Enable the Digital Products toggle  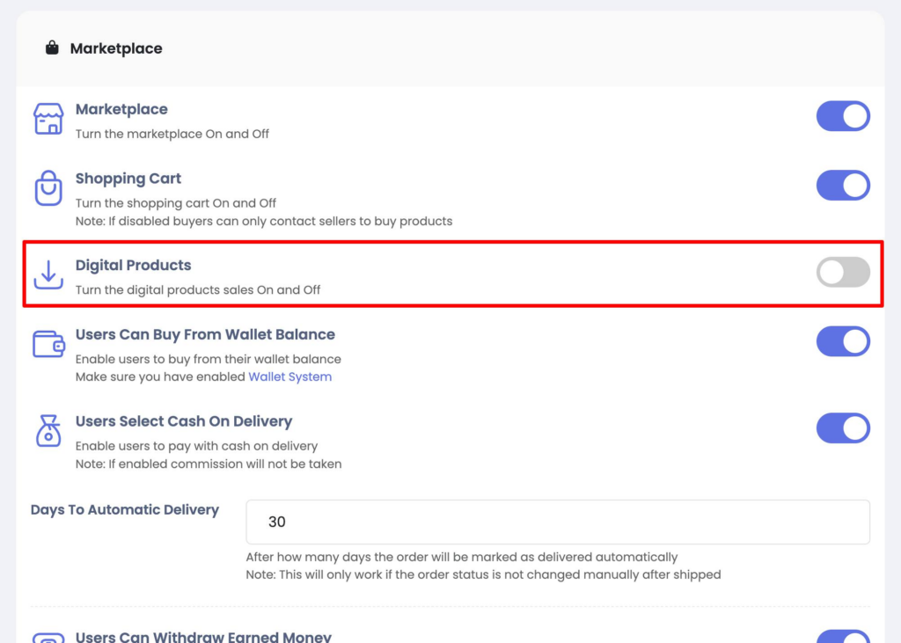(x=843, y=273)
